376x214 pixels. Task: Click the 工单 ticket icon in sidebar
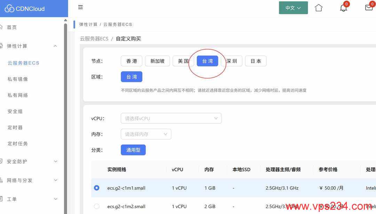tap(1, 199)
